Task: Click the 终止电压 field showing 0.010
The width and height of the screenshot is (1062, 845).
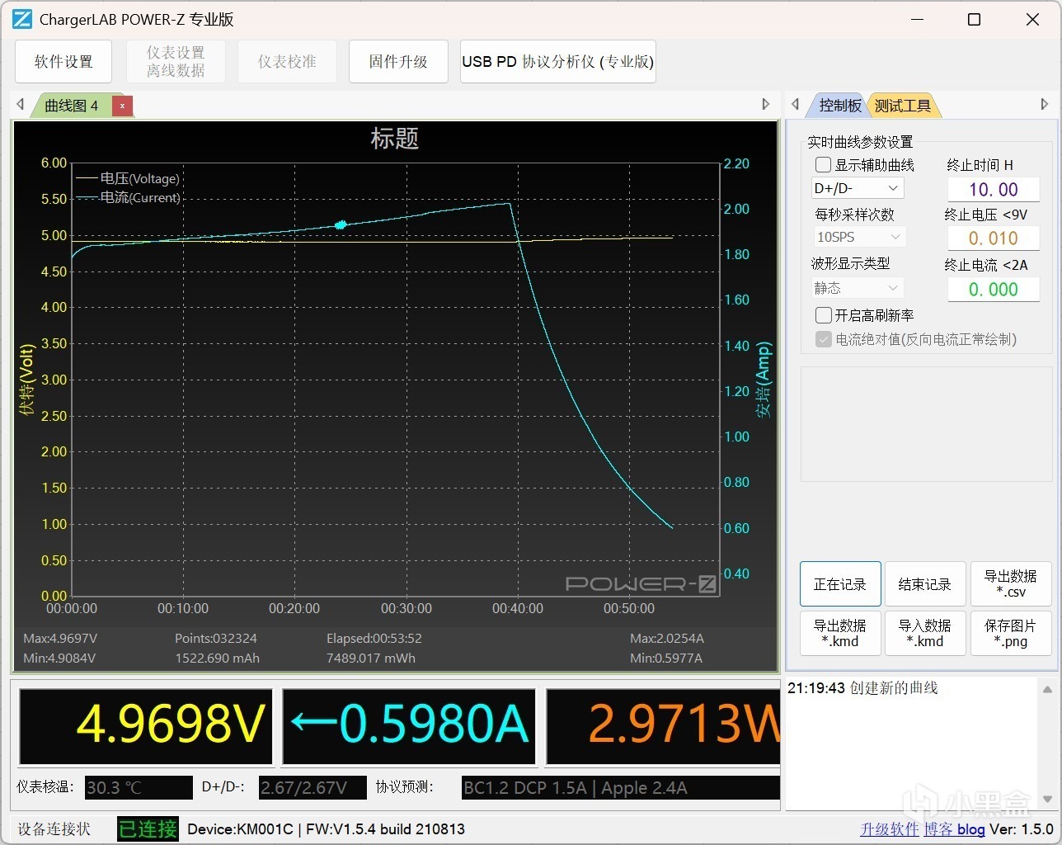Action: pos(993,238)
